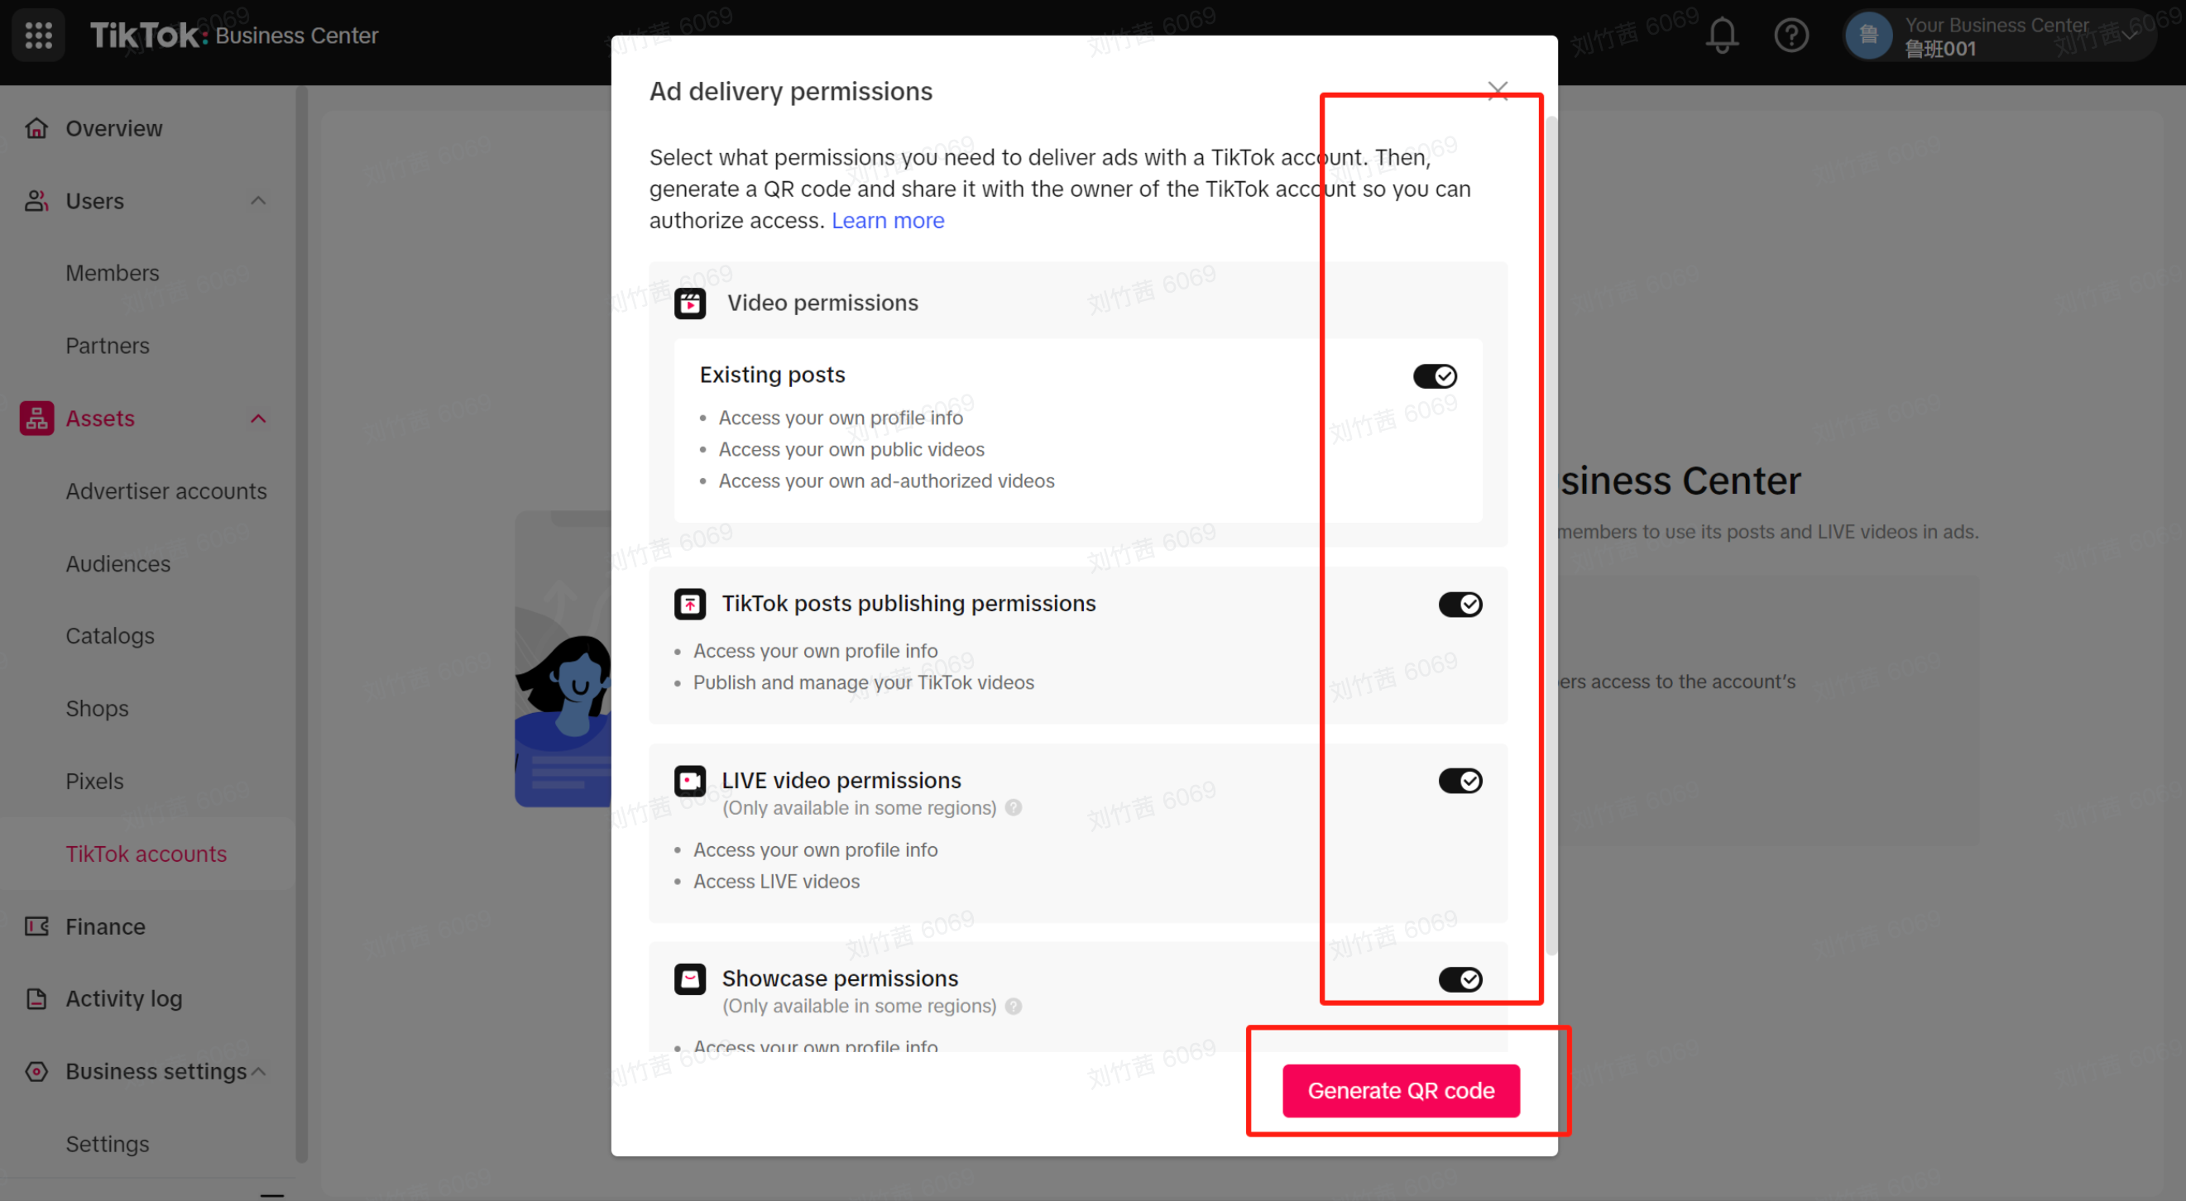Click the Finance wallet icon
The image size is (2186, 1201).
[x=36, y=926]
